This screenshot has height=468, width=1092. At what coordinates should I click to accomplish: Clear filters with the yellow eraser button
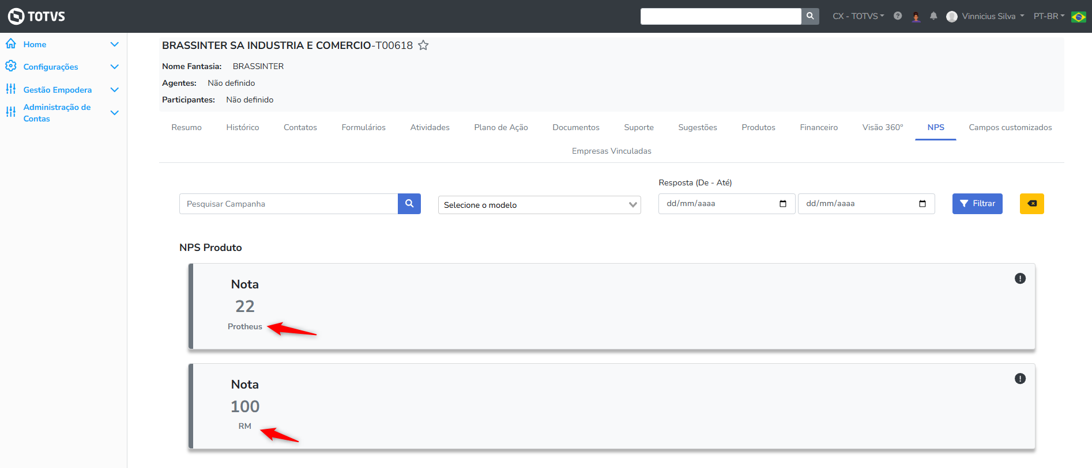(1032, 204)
